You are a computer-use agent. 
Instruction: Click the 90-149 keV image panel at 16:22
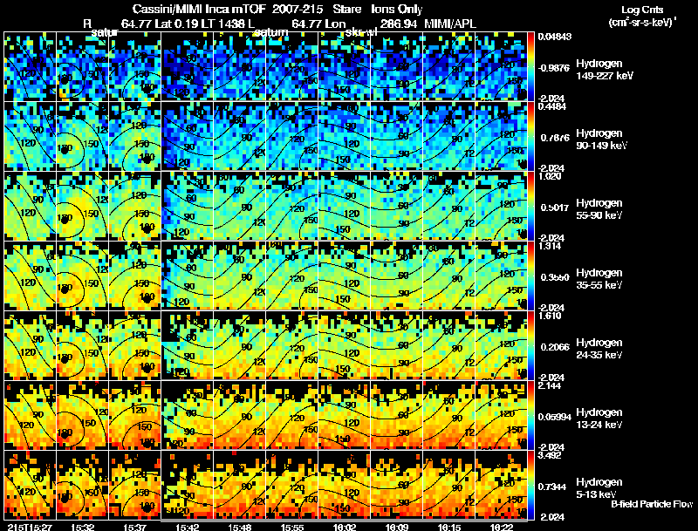point(501,136)
